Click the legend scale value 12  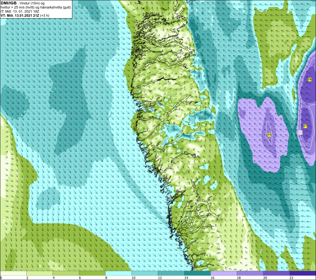pos(160,278)
